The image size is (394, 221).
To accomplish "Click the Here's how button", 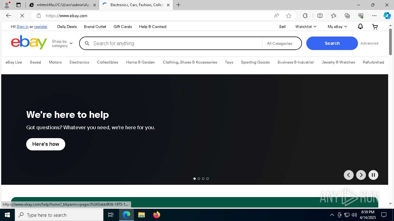I will [46, 144].
